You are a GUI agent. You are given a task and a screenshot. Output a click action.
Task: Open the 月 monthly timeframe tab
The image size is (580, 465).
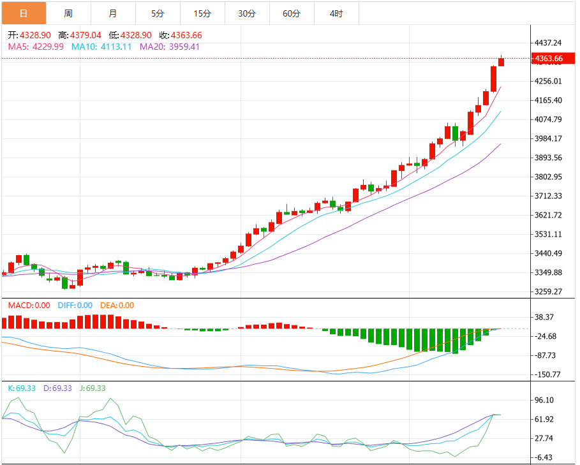pyautogui.click(x=113, y=13)
